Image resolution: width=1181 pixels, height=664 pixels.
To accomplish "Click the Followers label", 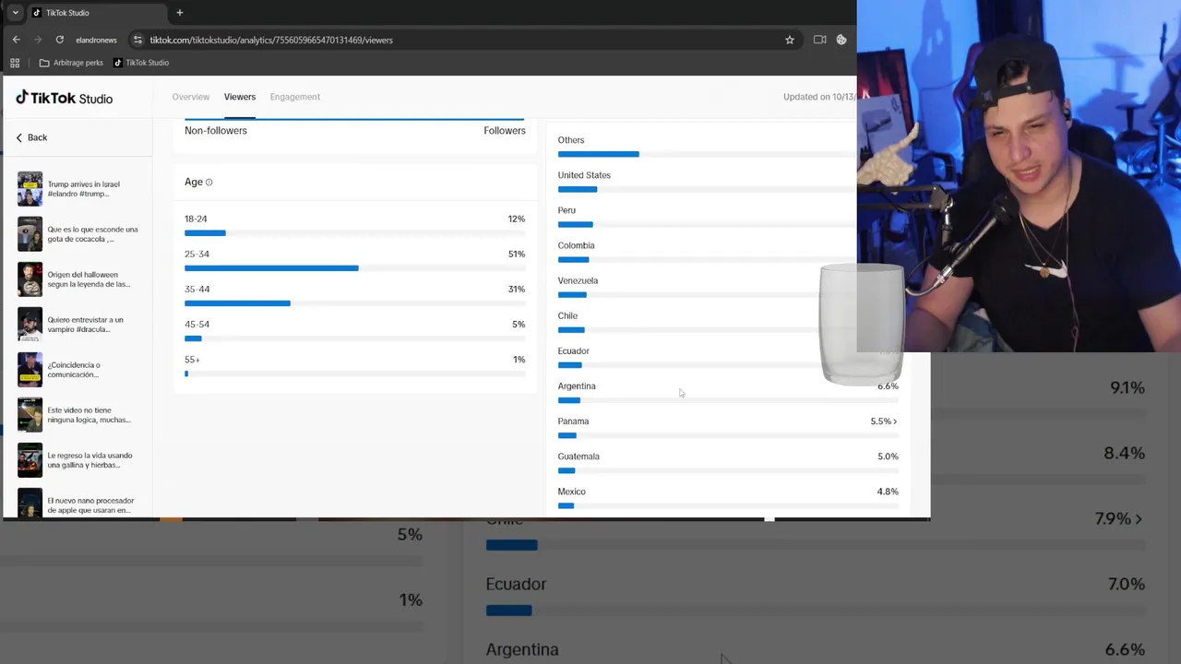I will 505,131.
